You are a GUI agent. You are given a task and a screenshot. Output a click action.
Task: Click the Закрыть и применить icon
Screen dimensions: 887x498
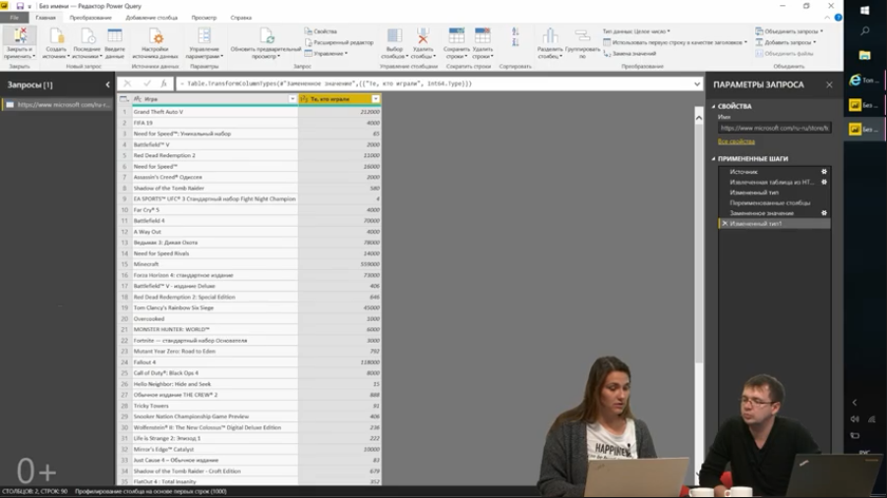pos(20,36)
